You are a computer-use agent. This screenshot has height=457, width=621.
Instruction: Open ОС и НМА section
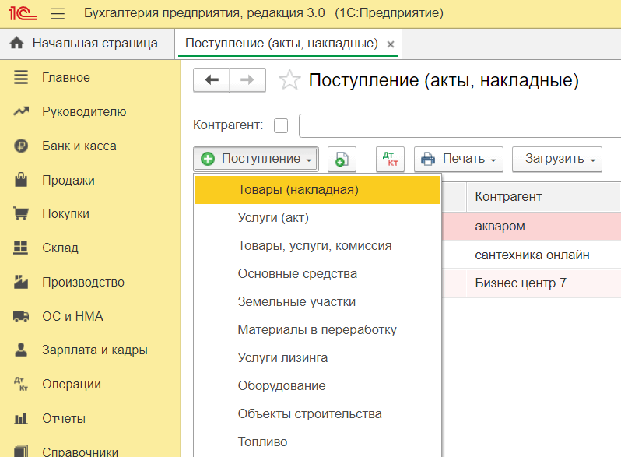[x=72, y=316]
